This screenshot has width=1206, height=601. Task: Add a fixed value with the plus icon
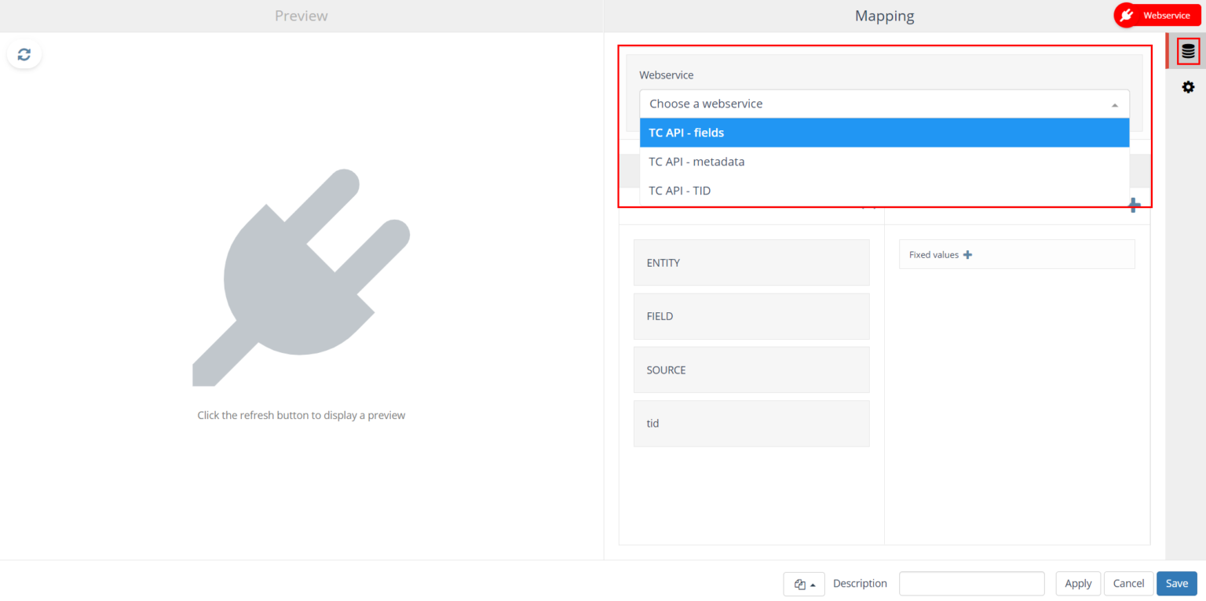[x=967, y=255]
